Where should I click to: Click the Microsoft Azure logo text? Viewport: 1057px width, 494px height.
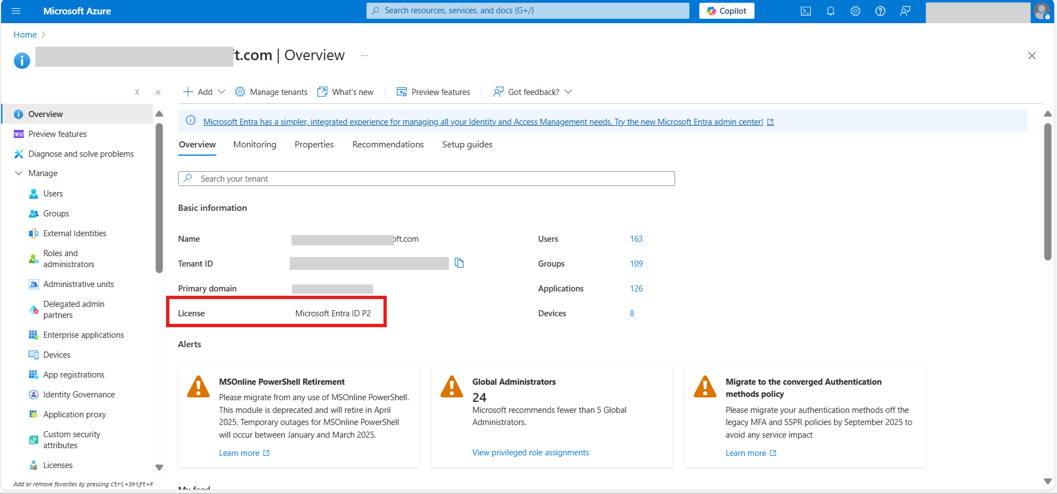[77, 11]
